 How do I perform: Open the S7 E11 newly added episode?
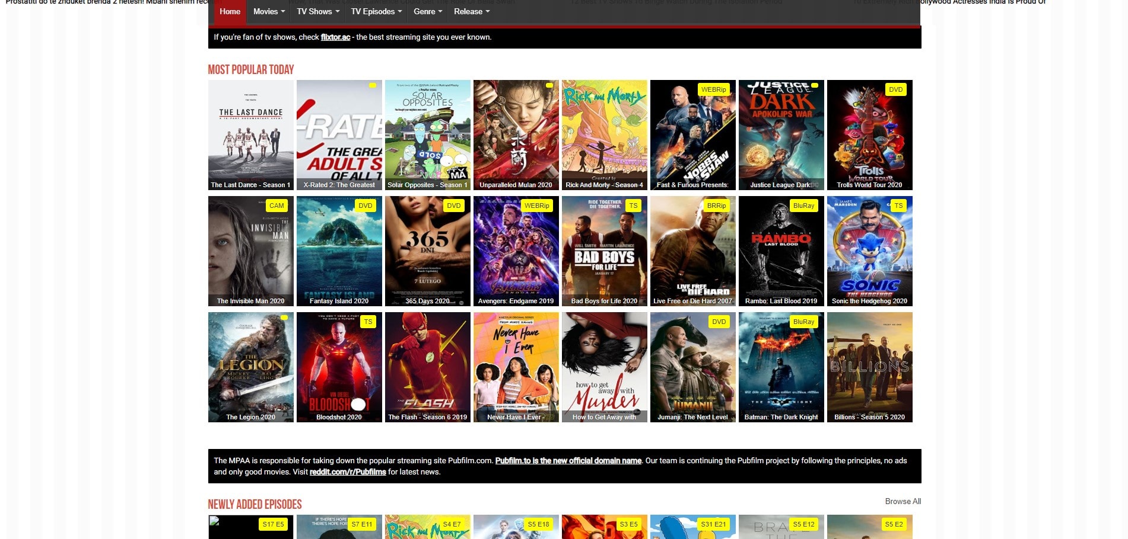(339, 527)
